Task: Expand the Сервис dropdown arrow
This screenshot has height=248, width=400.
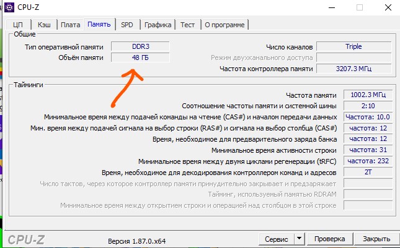Action: click(x=300, y=239)
